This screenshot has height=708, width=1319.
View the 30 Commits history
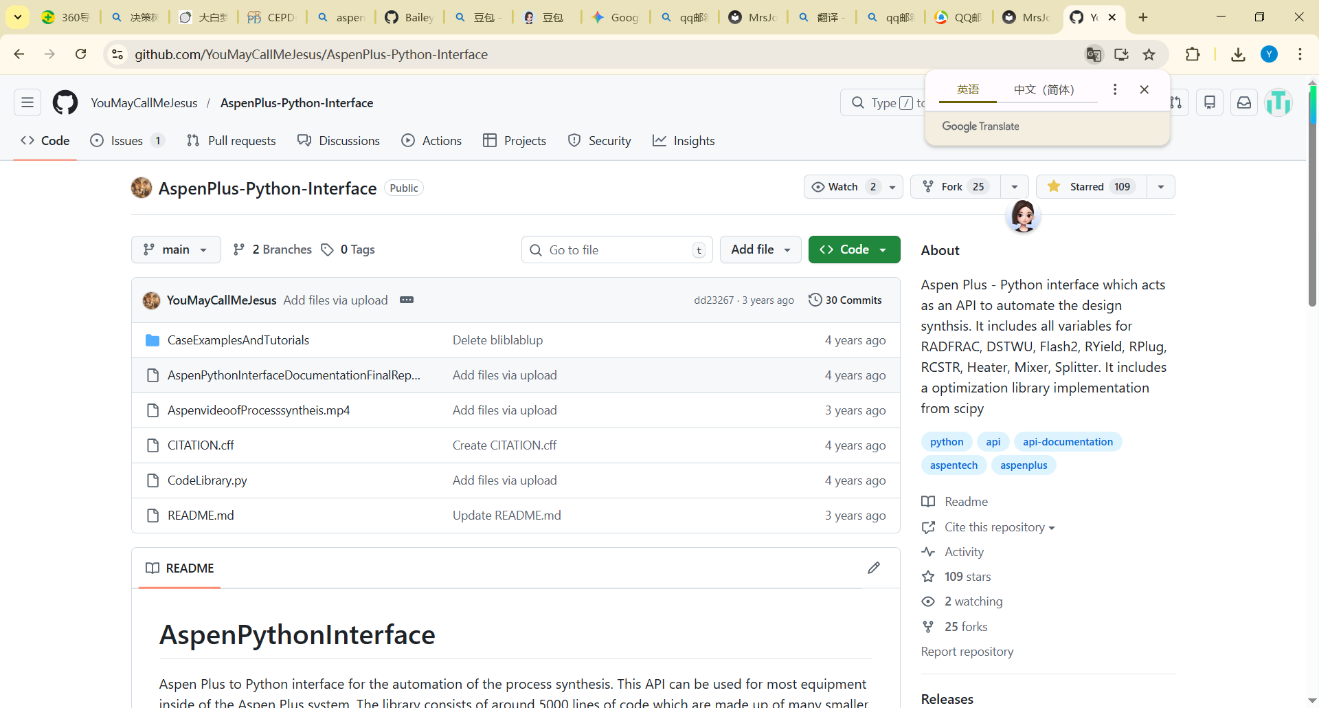pyautogui.click(x=846, y=300)
